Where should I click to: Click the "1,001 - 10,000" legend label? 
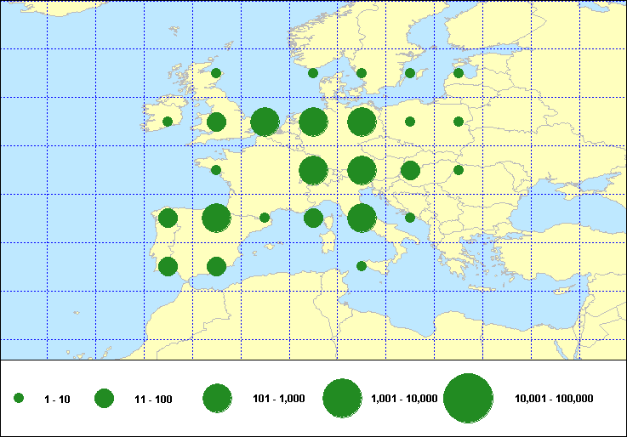[404, 399]
